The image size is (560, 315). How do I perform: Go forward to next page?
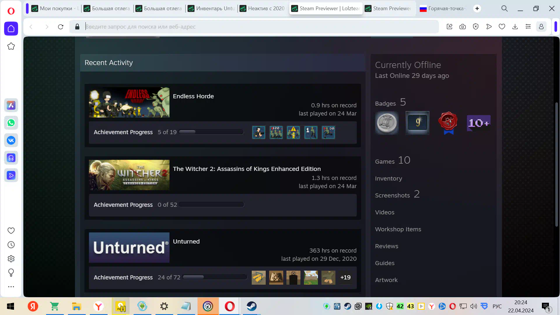pos(47,27)
